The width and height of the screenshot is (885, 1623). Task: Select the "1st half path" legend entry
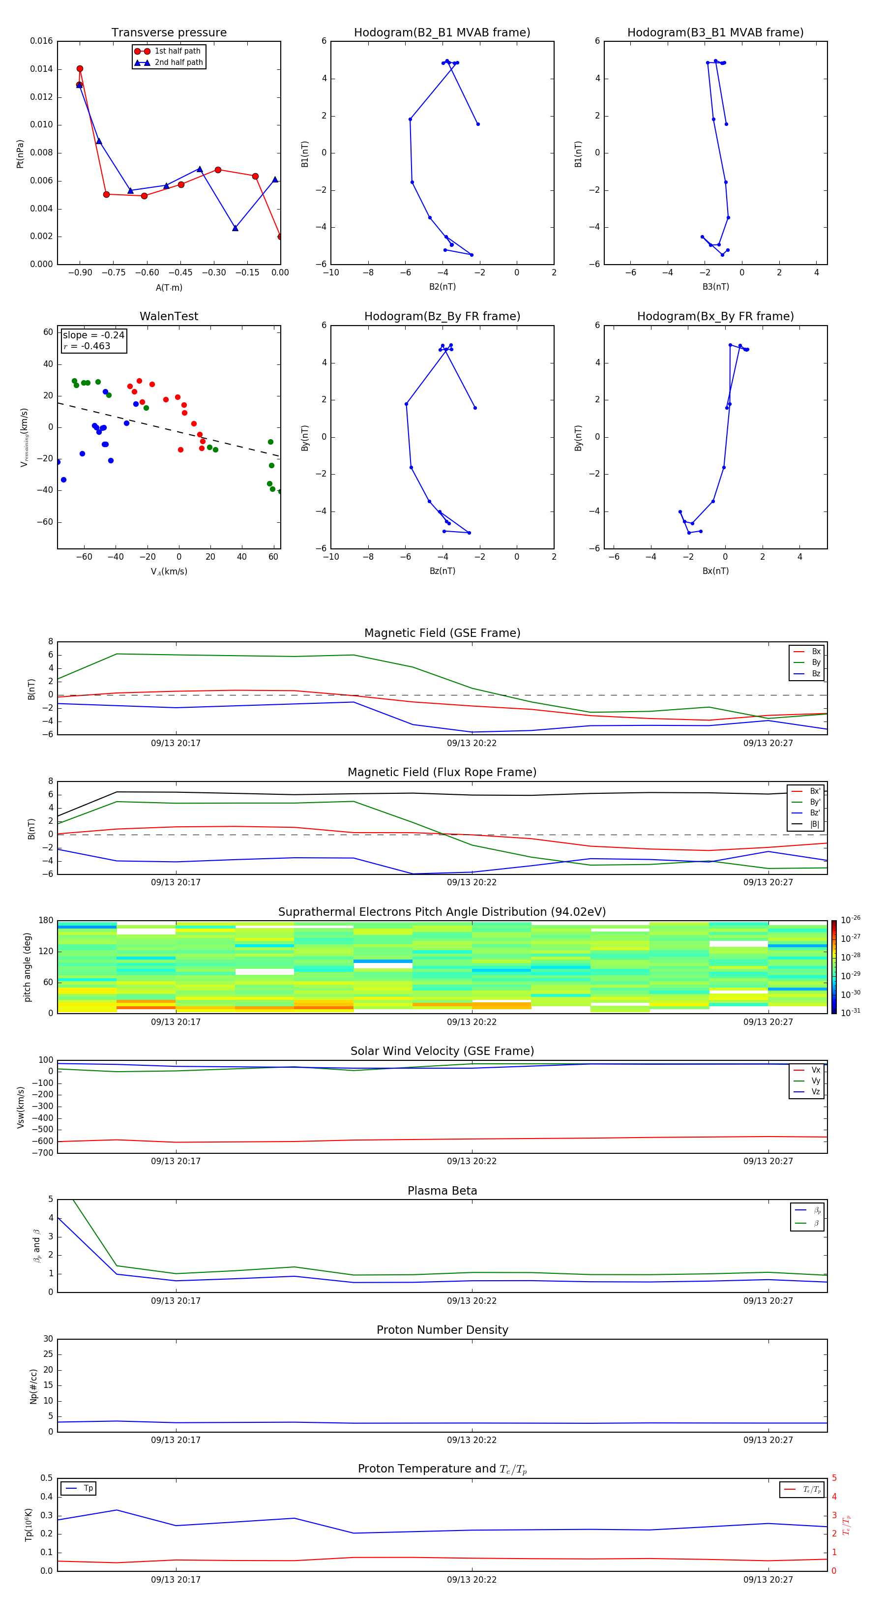point(168,51)
